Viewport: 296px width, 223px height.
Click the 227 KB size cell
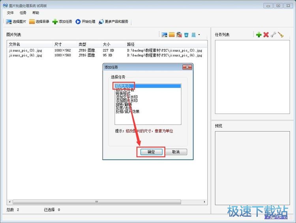[x=108, y=51]
